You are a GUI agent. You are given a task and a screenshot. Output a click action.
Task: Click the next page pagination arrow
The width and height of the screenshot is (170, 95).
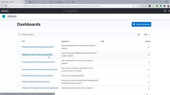point(150,94)
